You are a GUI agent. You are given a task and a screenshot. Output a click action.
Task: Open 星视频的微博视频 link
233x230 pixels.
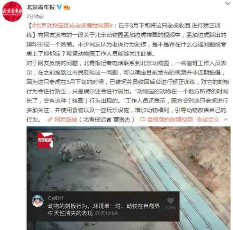170,119
